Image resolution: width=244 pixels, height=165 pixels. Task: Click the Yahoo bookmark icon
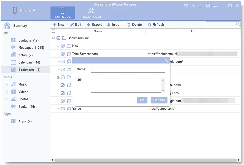point(69,108)
